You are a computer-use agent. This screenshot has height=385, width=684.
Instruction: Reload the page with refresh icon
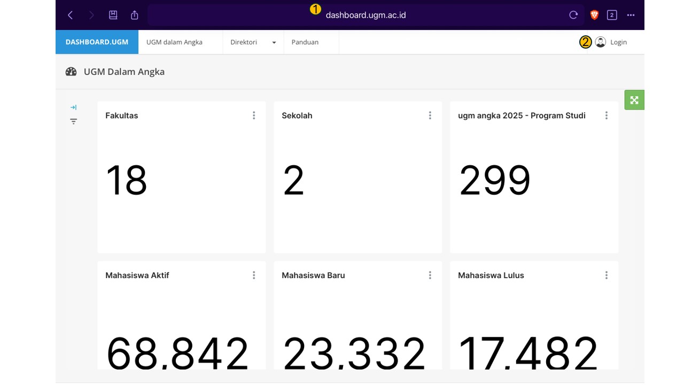(573, 15)
